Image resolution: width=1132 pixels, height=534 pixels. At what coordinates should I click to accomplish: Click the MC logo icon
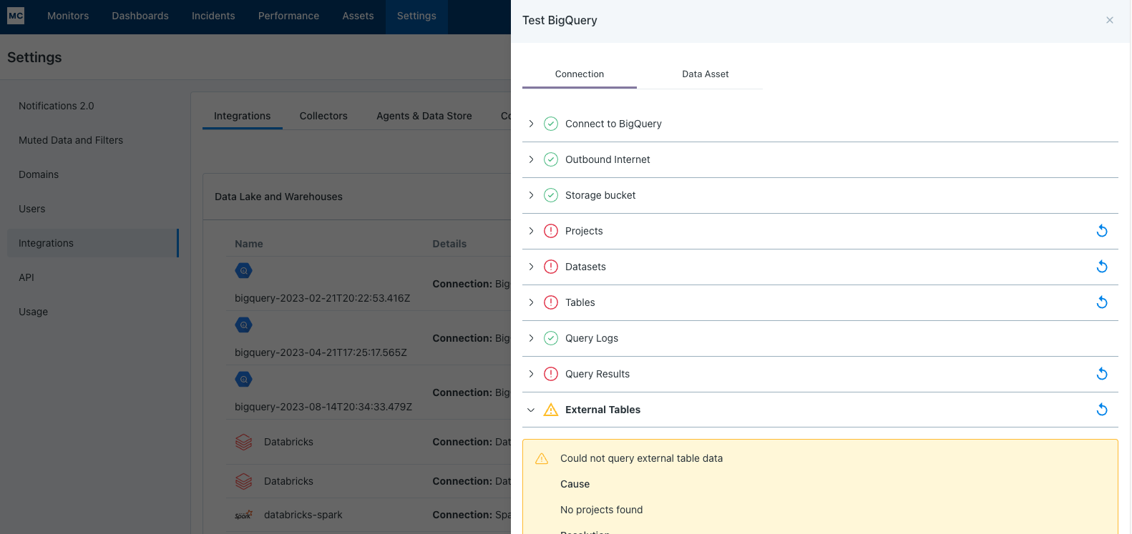point(16,16)
